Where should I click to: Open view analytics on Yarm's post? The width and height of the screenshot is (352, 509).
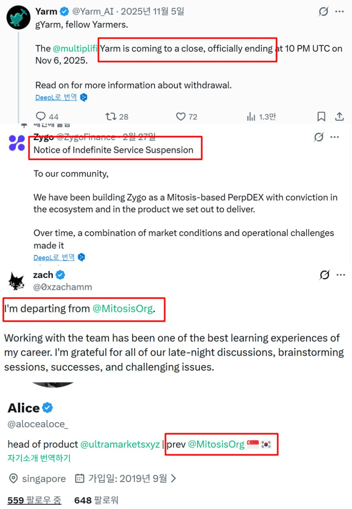[x=251, y=117]
